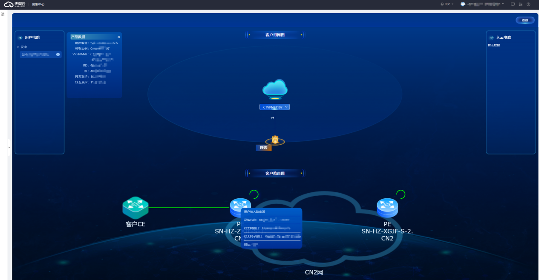Open the 控制中心 link
The image size is (539, 280).
[x=38, y=4]
